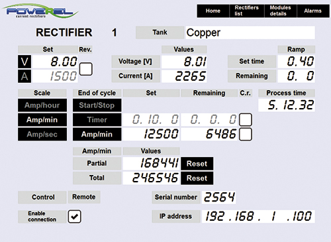Click the Enable connection label

42,216
